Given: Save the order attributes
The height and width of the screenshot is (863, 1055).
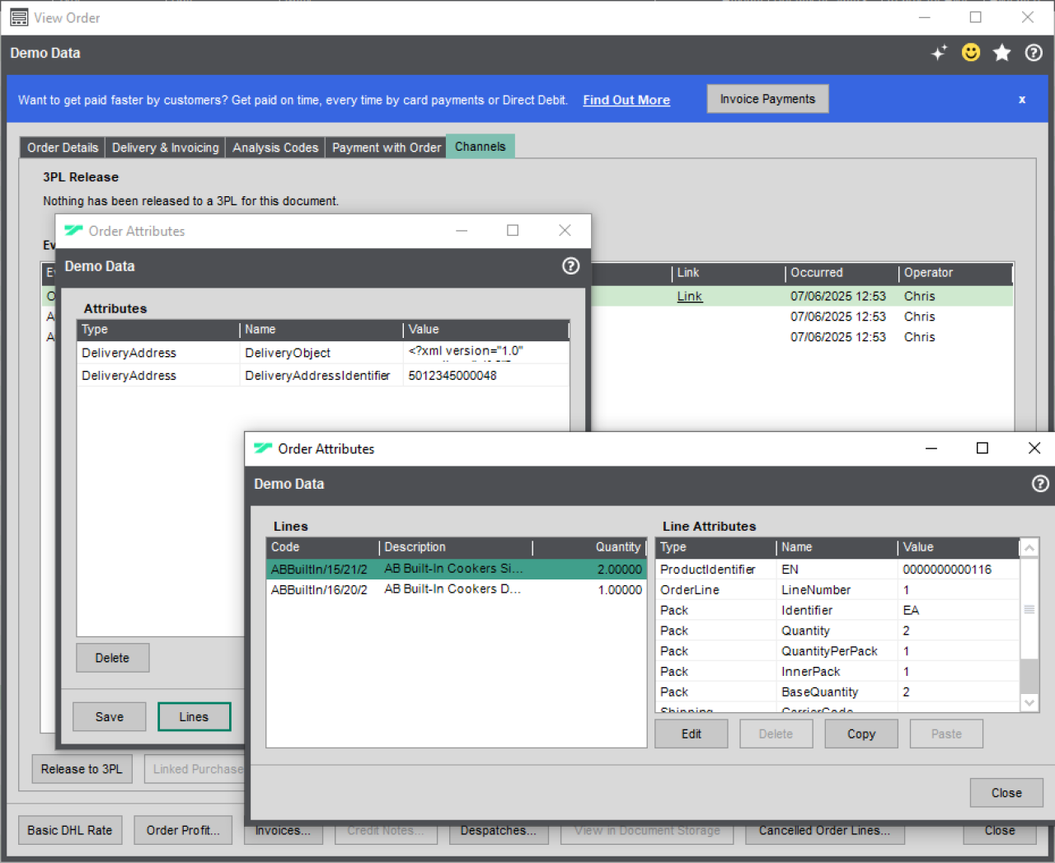Looking at the screenshot, I should 110,717.
